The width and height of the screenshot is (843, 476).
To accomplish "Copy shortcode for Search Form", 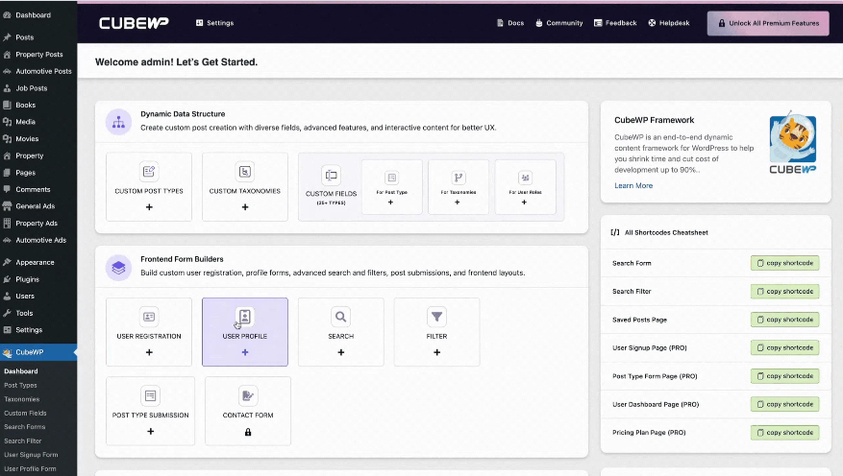I will [784, 263].
